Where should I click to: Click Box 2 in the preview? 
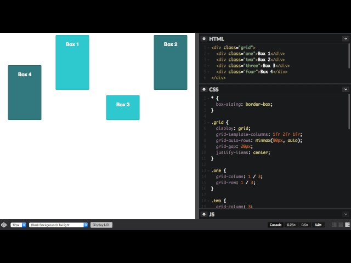click(x=171, y=62)
